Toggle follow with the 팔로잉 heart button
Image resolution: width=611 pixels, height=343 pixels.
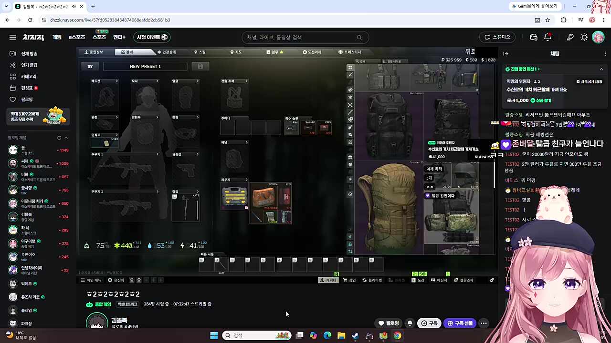tap(389, 323)
